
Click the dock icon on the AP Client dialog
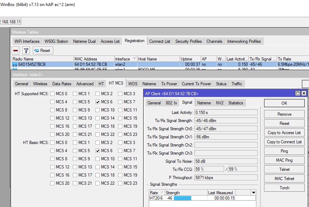coord(297,93)
